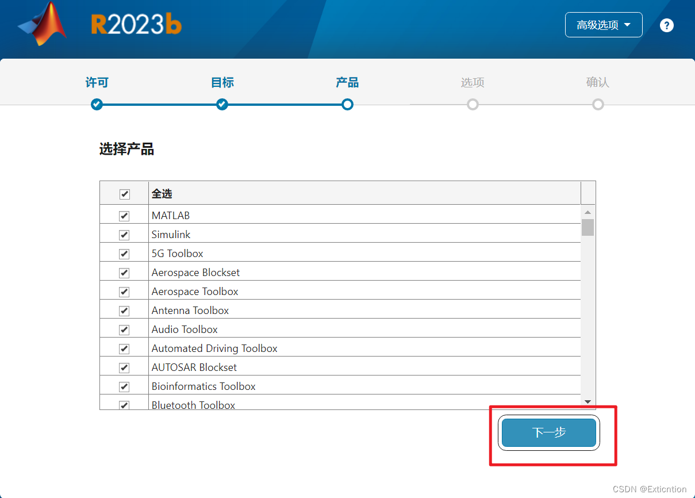Click the product list scroll-down arrow

click(x=588, y=401)
